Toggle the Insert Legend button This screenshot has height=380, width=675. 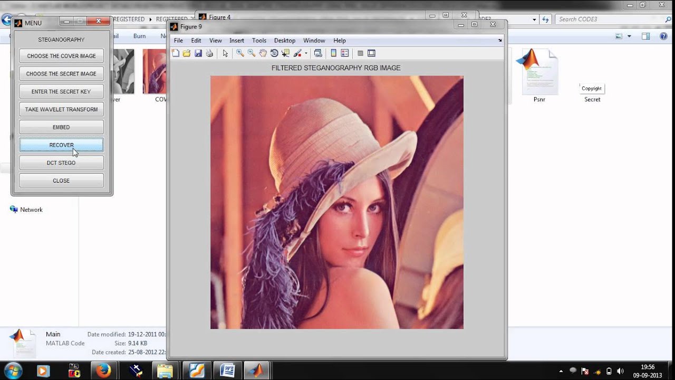click(345, 53)
